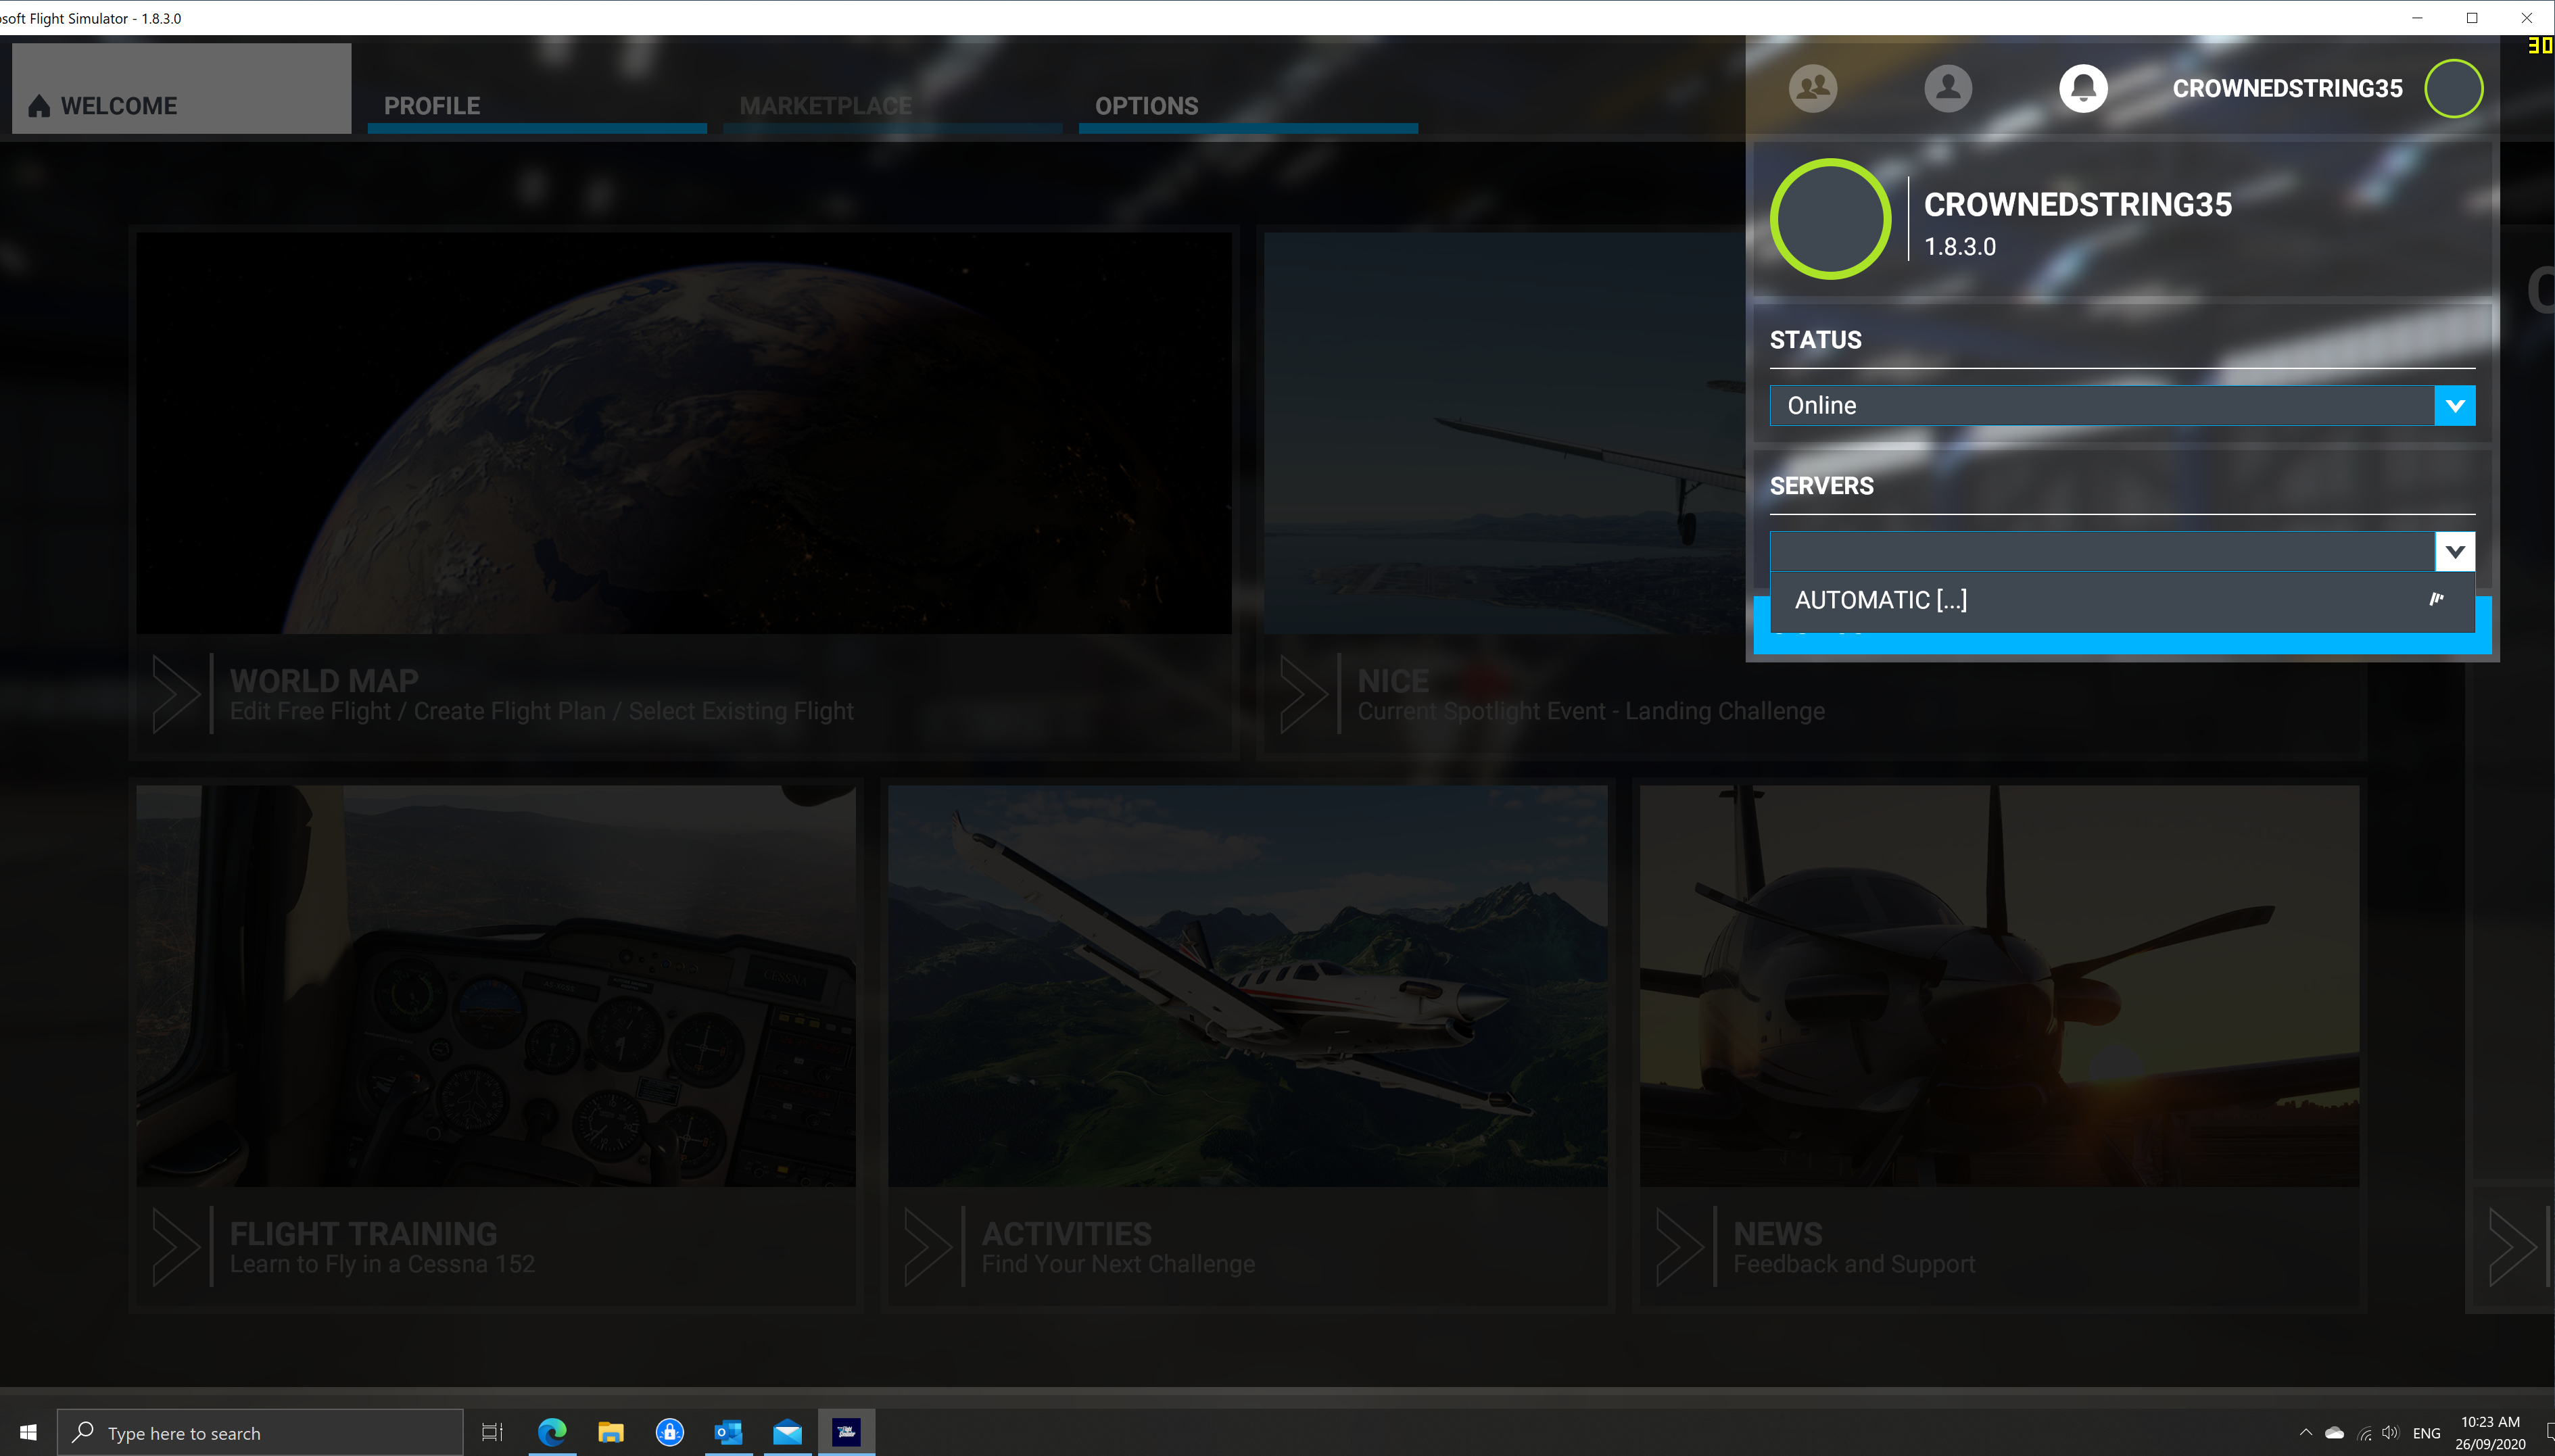Expand the Status dropdown arrow
This screenshot has width=2555, height=1456.
click(2455, 405)
